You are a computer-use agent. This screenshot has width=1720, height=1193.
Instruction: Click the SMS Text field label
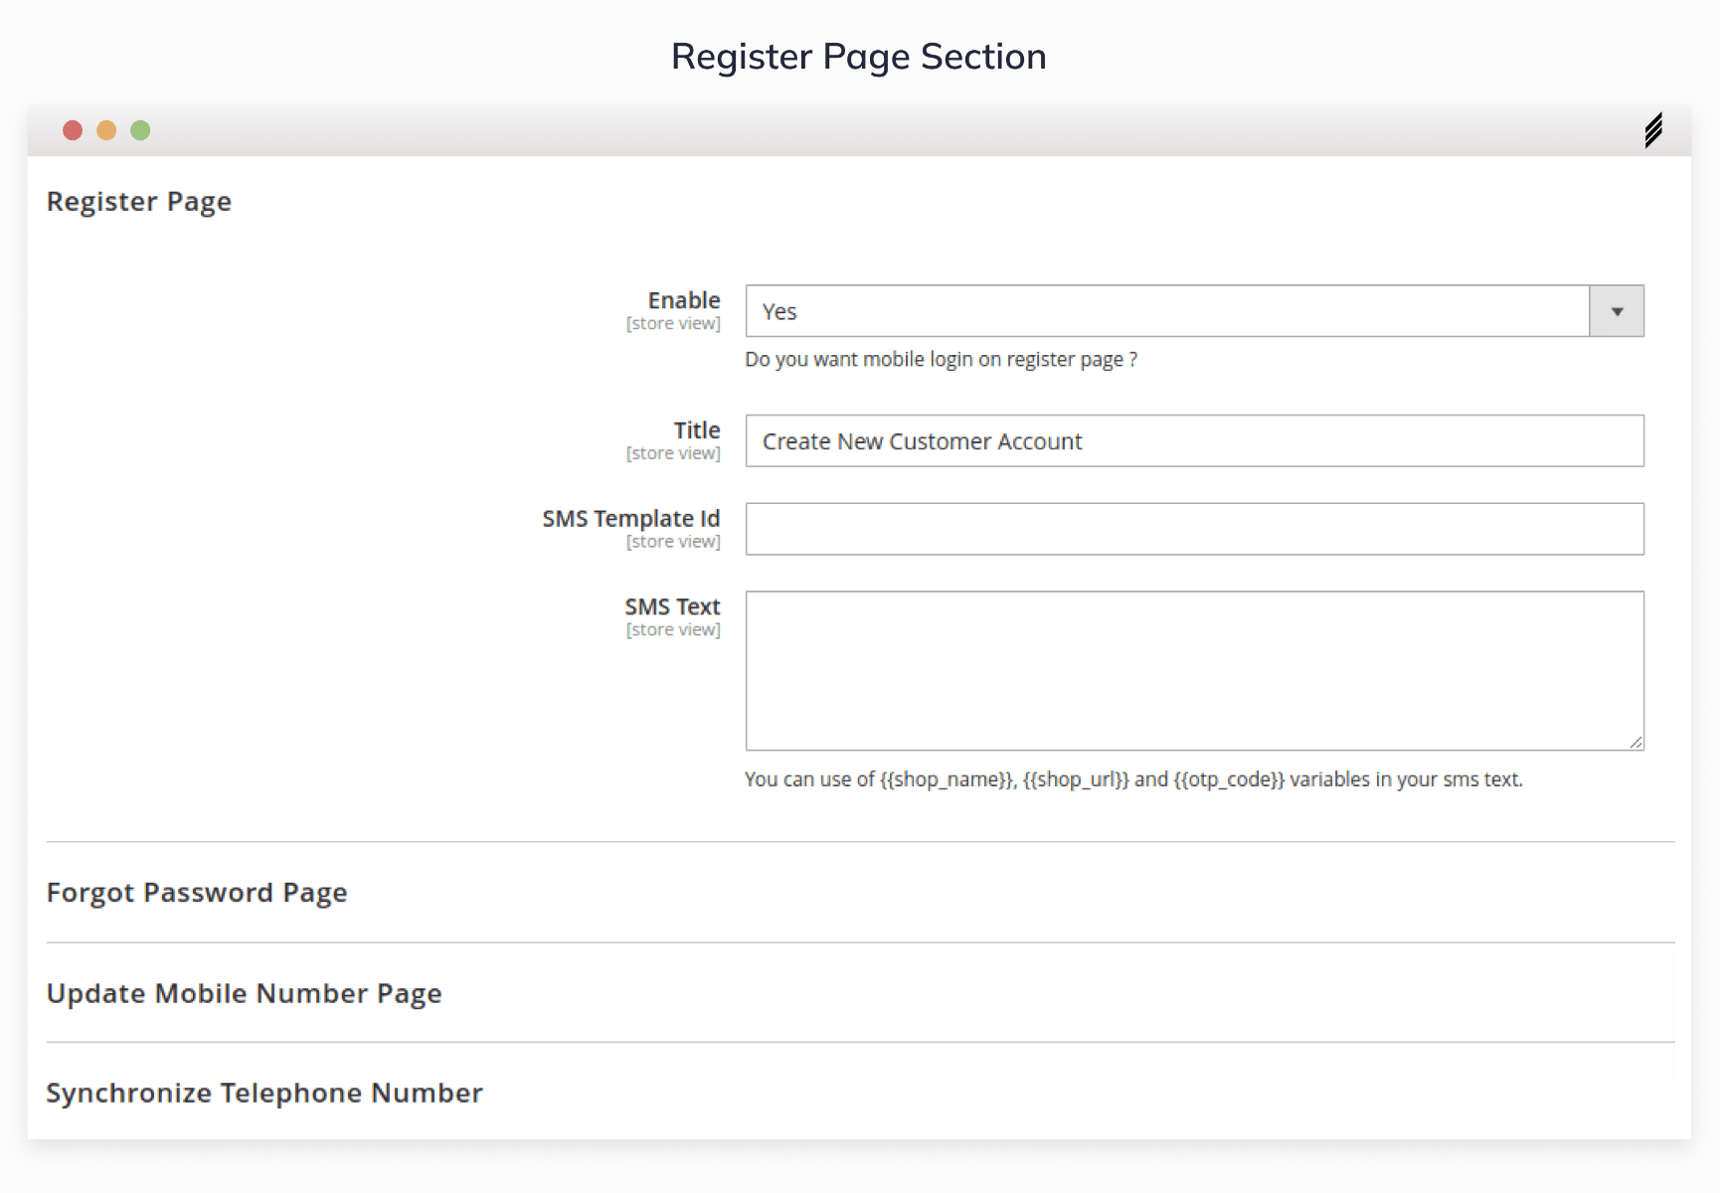[672, 606]
